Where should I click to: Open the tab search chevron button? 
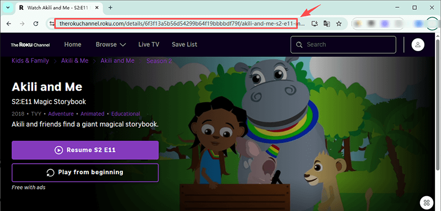click(8, 8)
